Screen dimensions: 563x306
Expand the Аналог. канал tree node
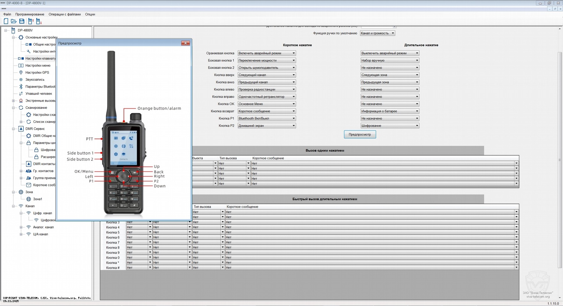(x=21, y=227)
